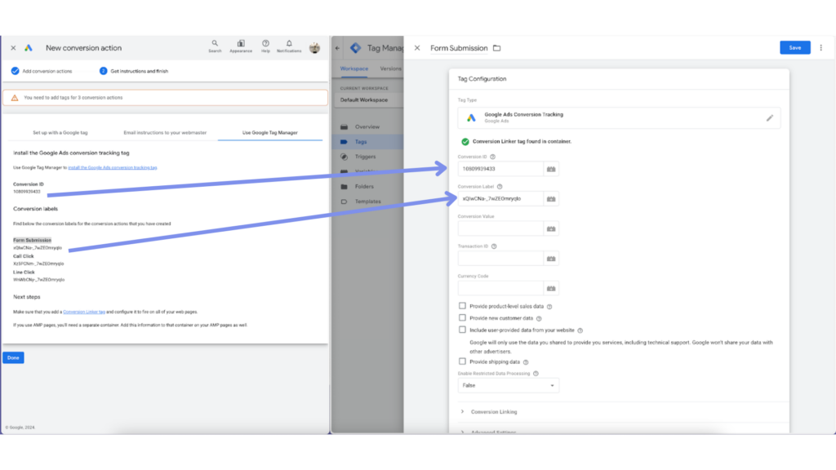Click the variable picker icon beside Conversion ID
The image size is (836, 470).
click(551, 169)
